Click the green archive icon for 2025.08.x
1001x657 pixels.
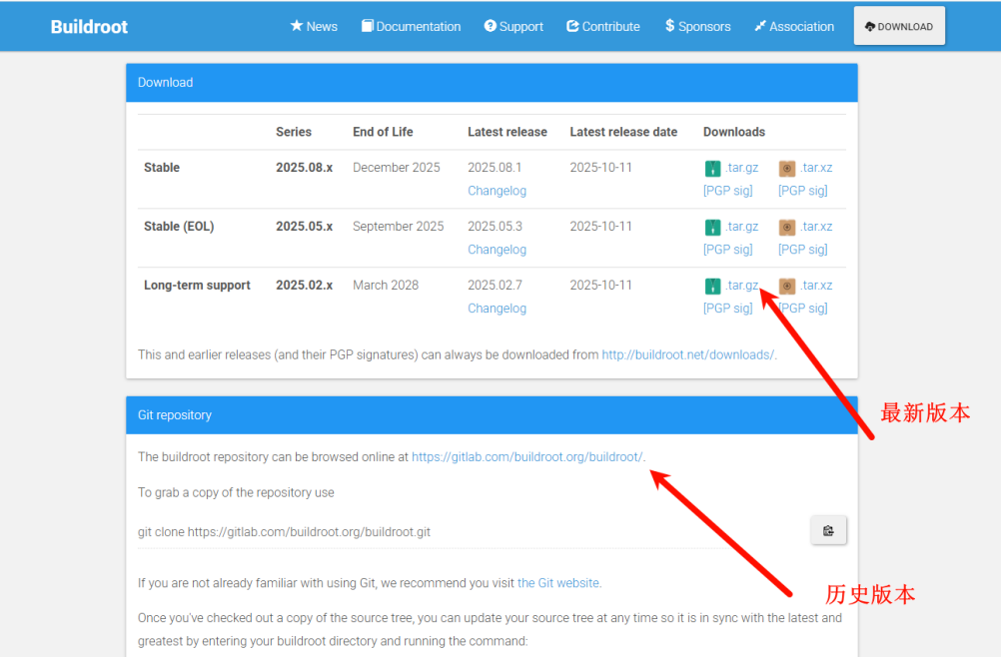click(x=712, y=169)
